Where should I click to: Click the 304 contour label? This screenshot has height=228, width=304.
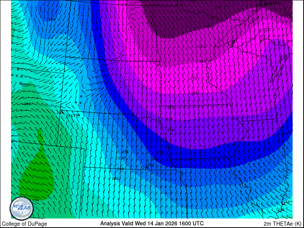[36, 200]
